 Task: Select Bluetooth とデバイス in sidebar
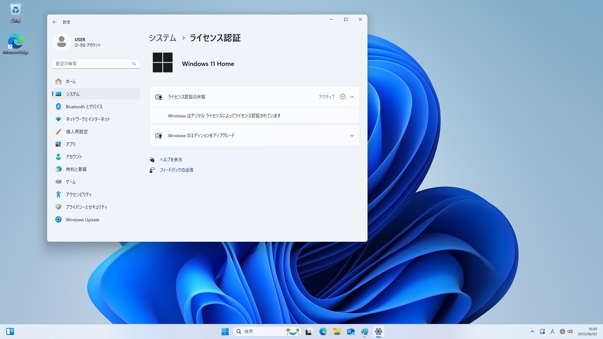click(96, 106)
